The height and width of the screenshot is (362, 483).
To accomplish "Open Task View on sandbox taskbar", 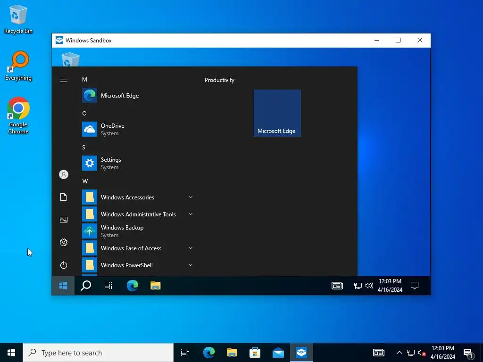I will pyautogui.click(x=108, y=286).
